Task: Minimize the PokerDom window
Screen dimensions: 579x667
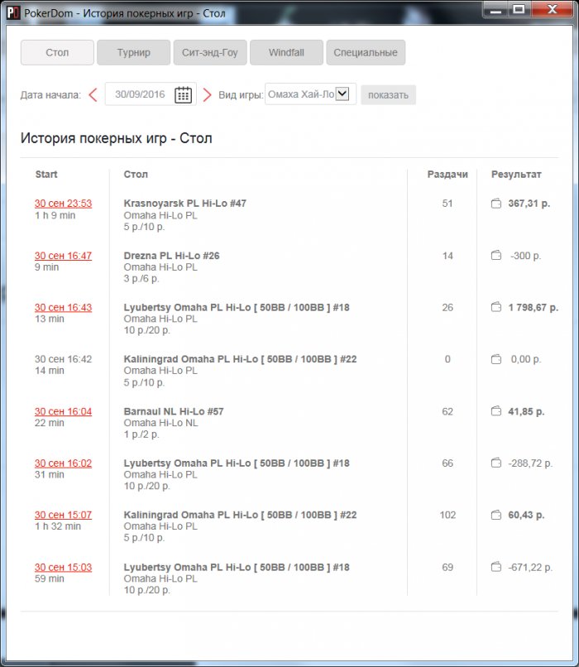Action: [x=495, y=9]
